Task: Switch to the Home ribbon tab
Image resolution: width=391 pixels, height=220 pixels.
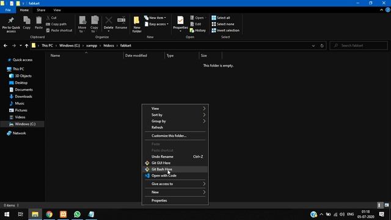Action: pos(24,10)
